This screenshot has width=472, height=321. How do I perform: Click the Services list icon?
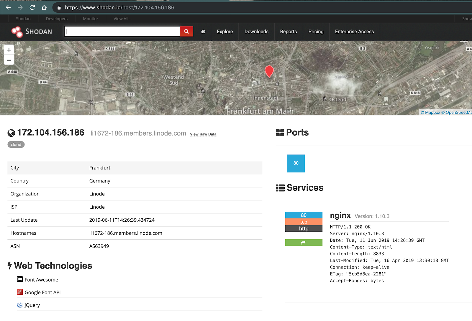tap(280, 188)
